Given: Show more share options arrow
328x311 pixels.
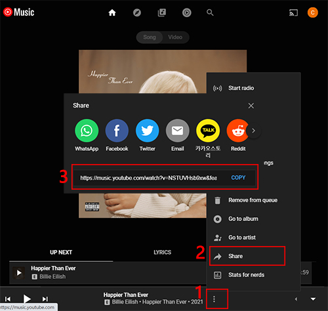Looking at the screenshot, I should 253,131.
